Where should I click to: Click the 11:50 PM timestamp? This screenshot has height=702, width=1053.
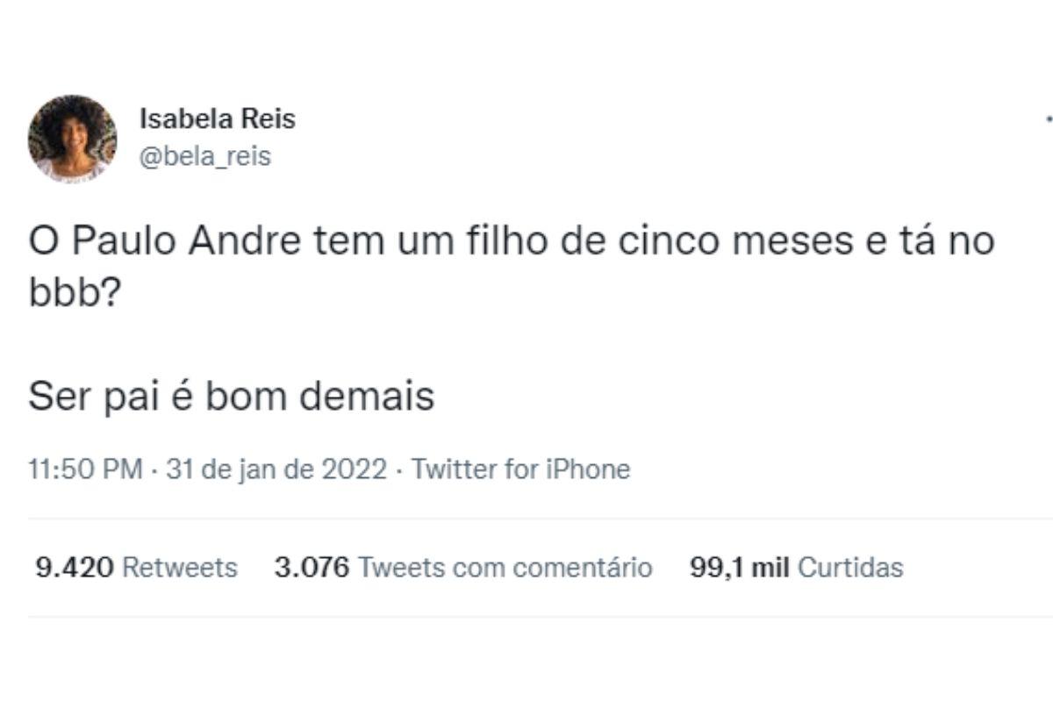[x=84, y=469]
